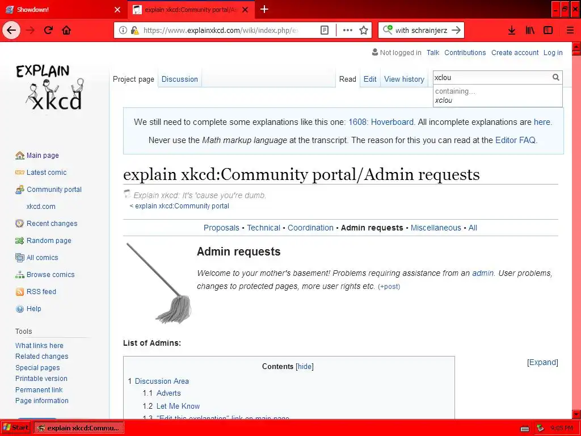Open the 1608: Hoverboard link
This screenshot has width=581, height=436.
click(381, 122)
